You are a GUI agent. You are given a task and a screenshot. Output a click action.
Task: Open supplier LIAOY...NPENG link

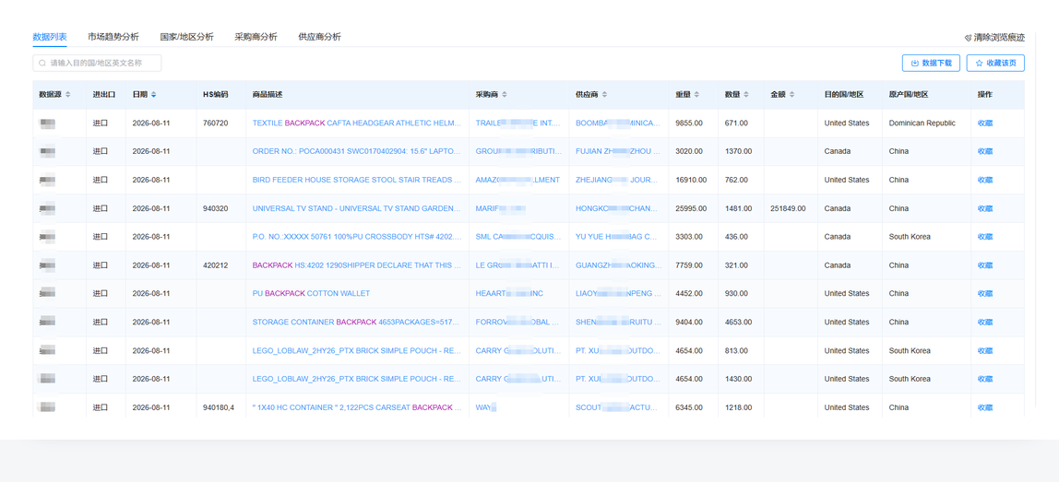tap(618, 294)
